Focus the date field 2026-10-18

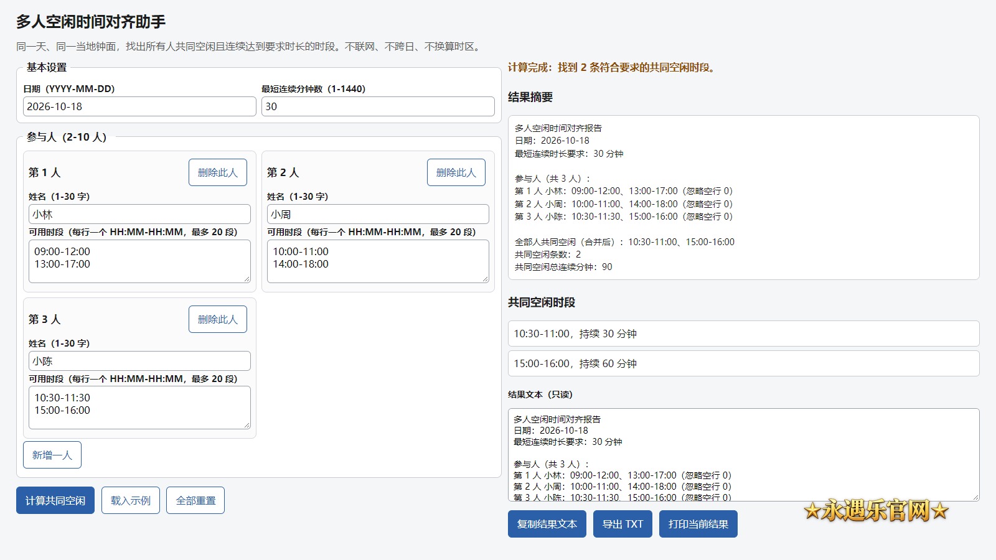pyautogui.click(x=139, y=106)
